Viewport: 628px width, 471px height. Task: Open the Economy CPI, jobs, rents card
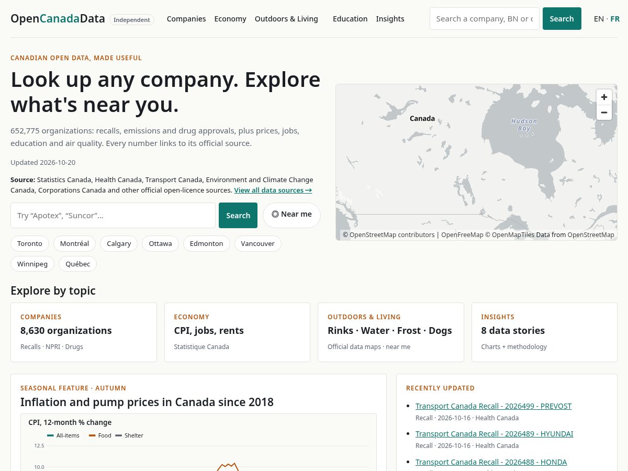click(237, 332)
